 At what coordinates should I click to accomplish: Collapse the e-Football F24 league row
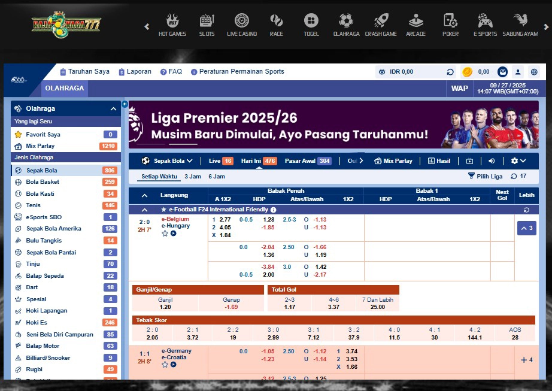(x=144, y=210)
